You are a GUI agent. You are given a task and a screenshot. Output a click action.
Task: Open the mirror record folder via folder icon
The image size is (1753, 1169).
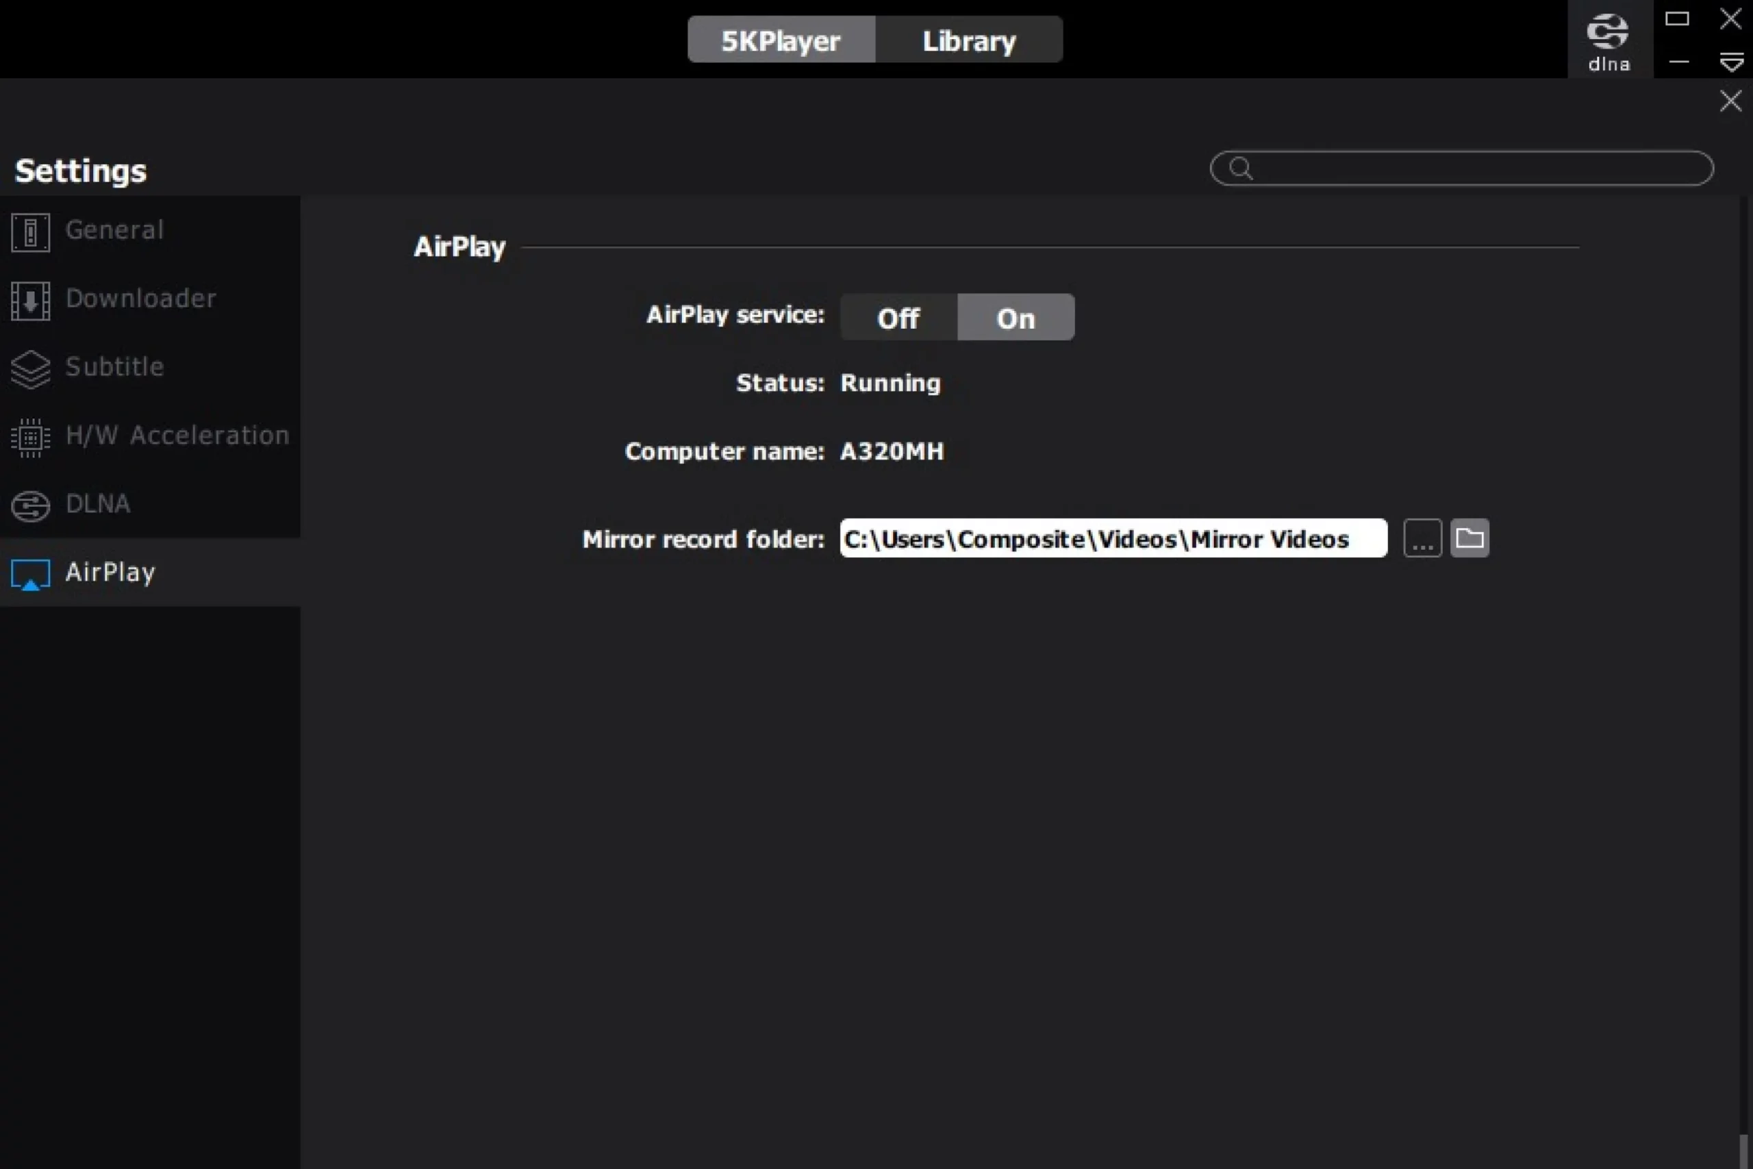[x=1469, y=538]
